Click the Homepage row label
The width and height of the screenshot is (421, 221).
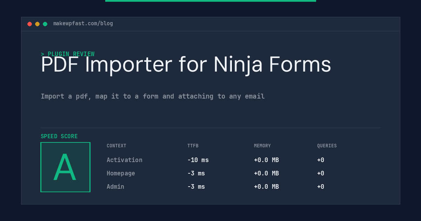click(121, 173)
